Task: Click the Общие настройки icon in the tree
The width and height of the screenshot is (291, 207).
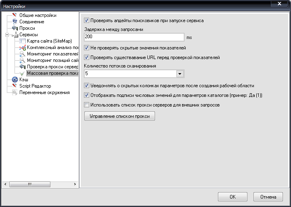Action: click(x=15, y=15)
